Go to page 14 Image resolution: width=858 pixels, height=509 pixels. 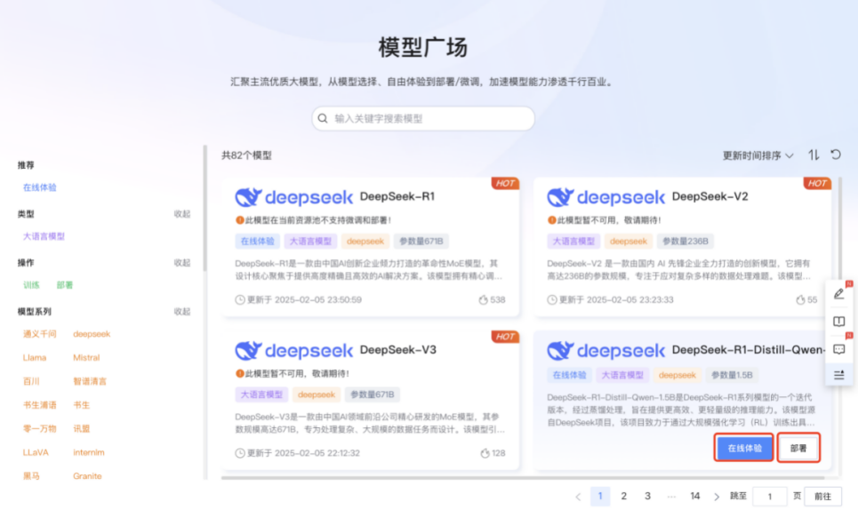click(x=695, y=497)
